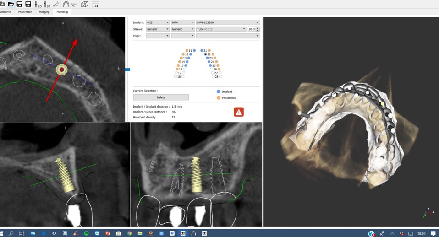Select prosthesis radio for tooth 12
The width and height of the screenshot is (439, 237).
coord(183,54)
